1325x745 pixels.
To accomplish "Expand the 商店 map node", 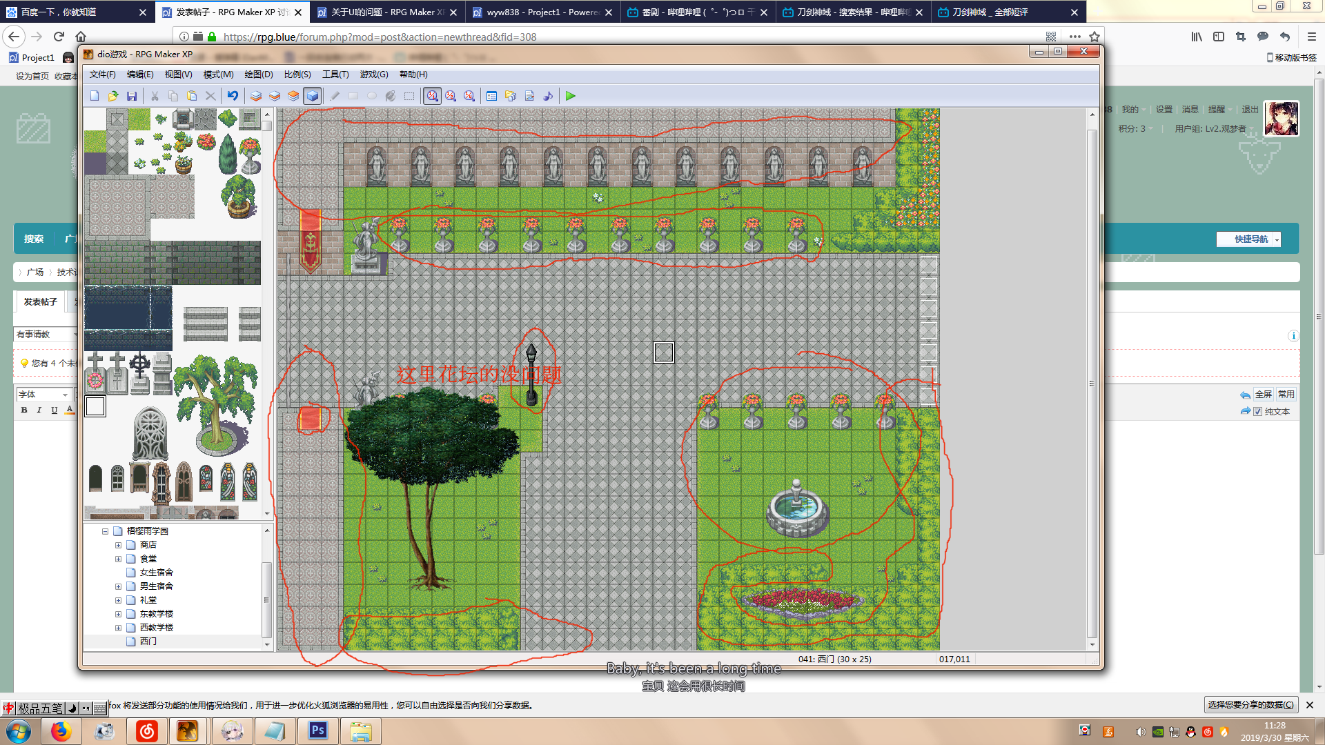I will [x=118, y=545].
